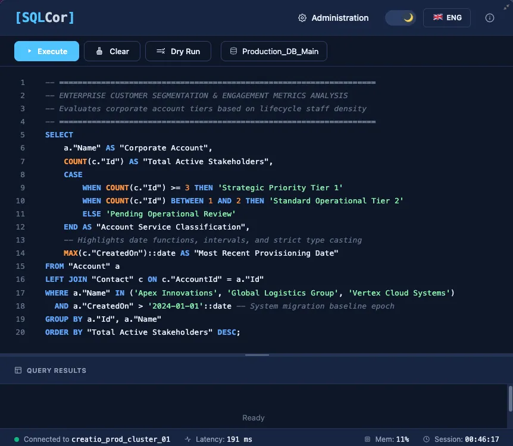Click the Dry Run shuffle icon
This screenshot has height=446, width=513.
tap(161, 51)
